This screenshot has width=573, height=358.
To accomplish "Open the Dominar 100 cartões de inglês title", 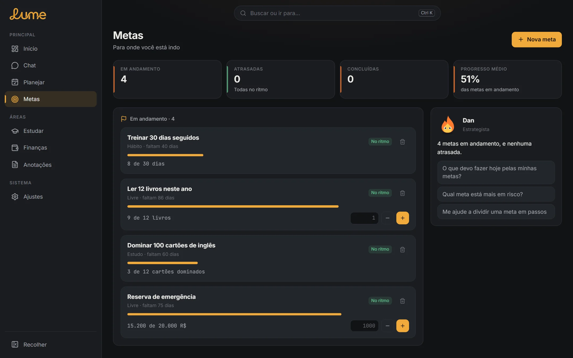I will click(x=171, y=245).
